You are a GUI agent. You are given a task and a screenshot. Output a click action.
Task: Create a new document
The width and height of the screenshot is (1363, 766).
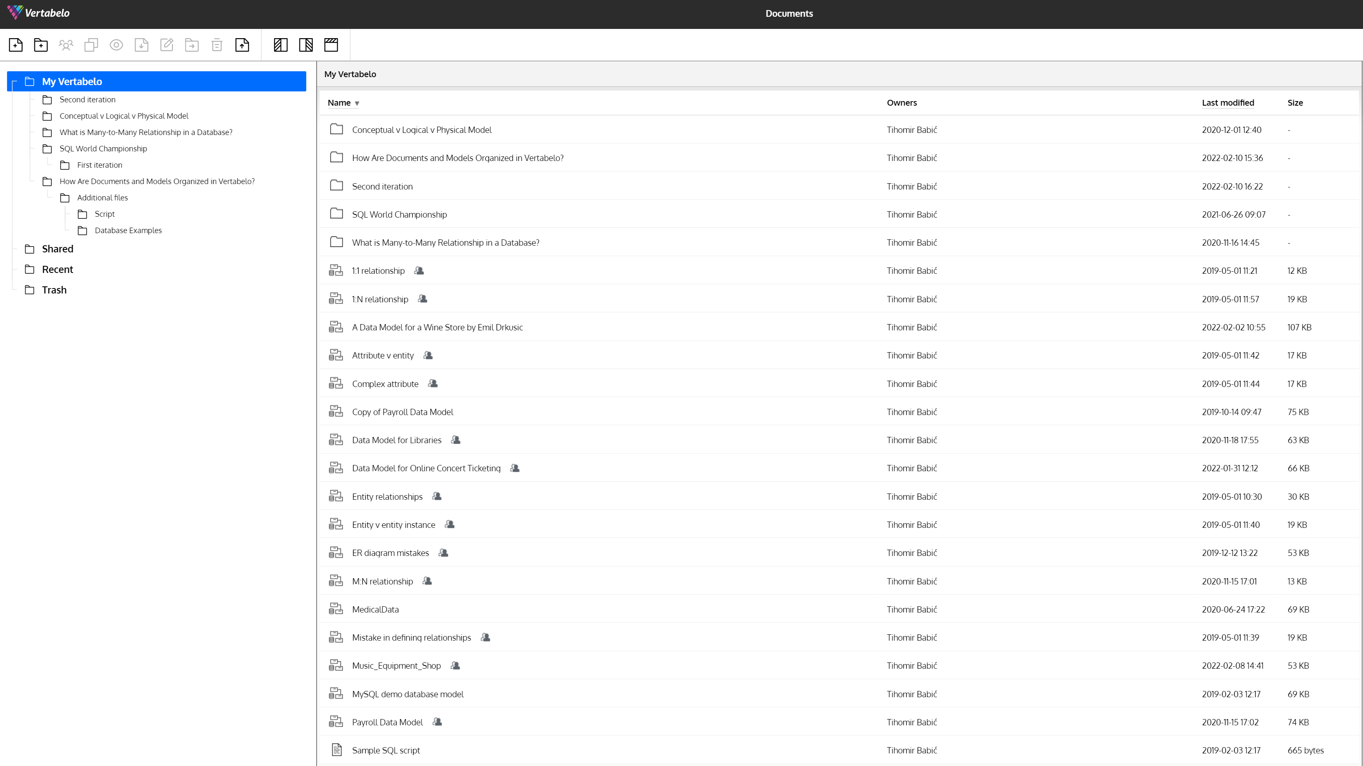point(16,45)
